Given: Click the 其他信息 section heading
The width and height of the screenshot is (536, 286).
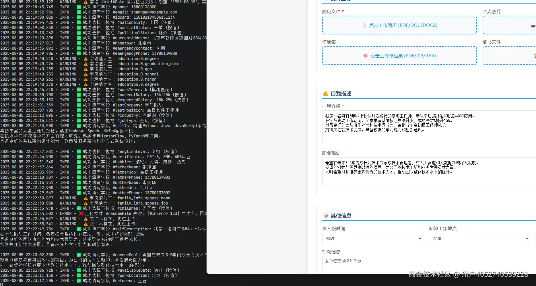Looking at the screenshot, I should tap(341, 216).
